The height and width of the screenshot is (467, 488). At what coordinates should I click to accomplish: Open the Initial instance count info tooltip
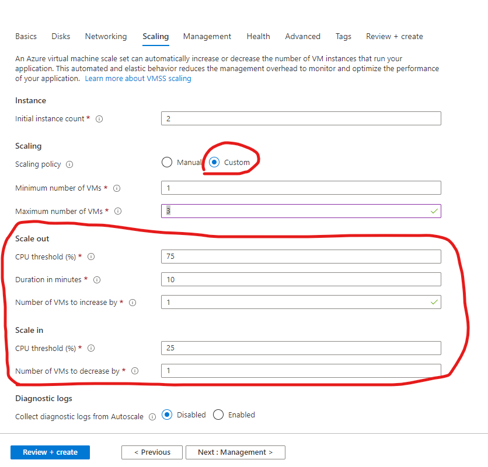(x=99, y=118)
